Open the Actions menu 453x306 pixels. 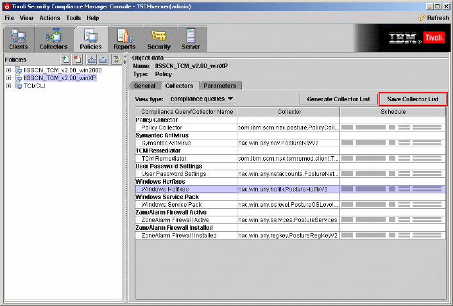[49, 18]
